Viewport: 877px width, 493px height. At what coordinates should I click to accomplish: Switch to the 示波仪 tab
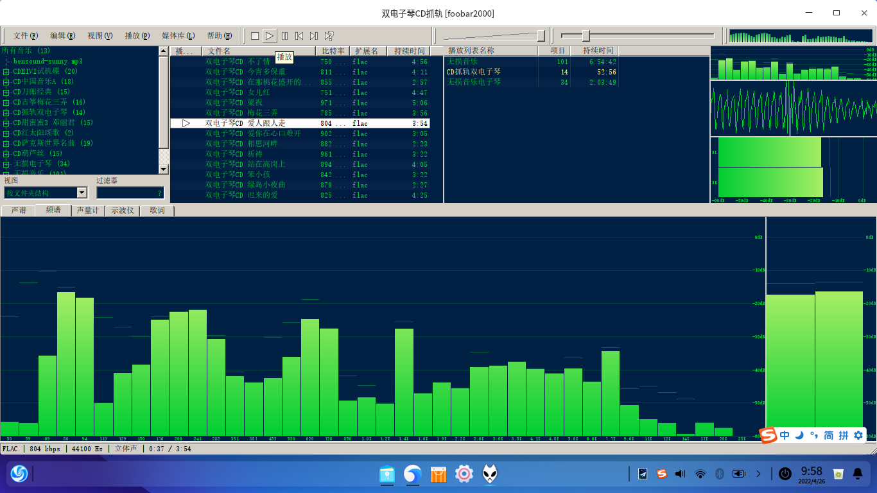coord(122,211)
